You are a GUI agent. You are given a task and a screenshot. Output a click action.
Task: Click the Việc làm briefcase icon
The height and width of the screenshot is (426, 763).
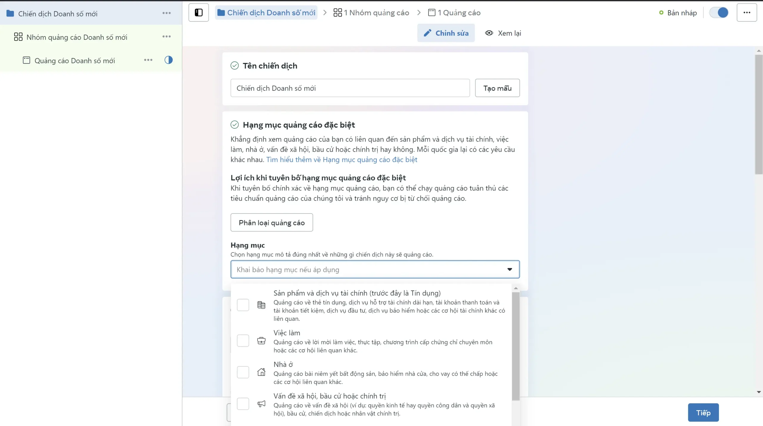(x=261, y=340)
